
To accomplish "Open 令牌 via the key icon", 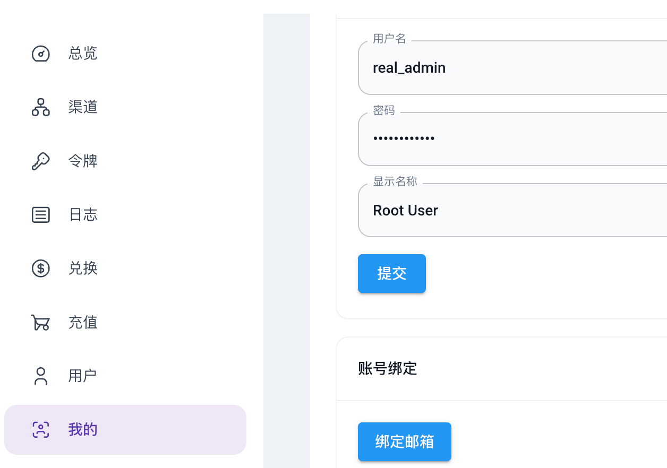I will tap(41, 161).
